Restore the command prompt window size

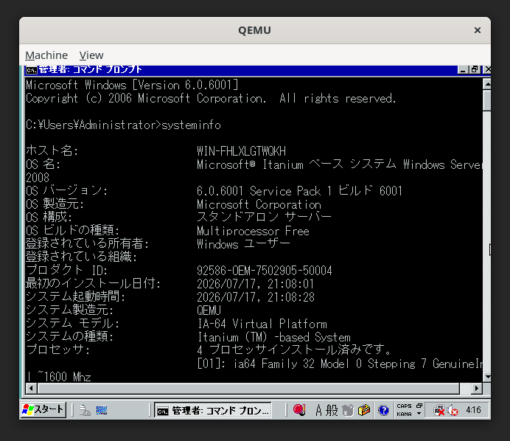pyautogui.click(x=475, y=69)
